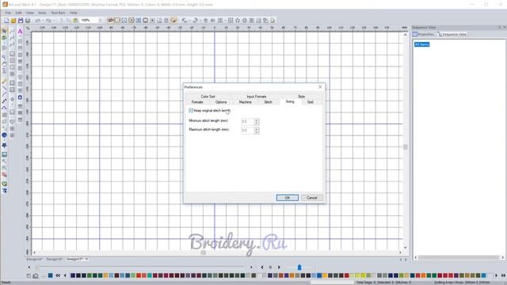Viewport: 507px width, 285px height.
Task: Open the zoom 100% dropdown
Action: (x=100, y=21)
